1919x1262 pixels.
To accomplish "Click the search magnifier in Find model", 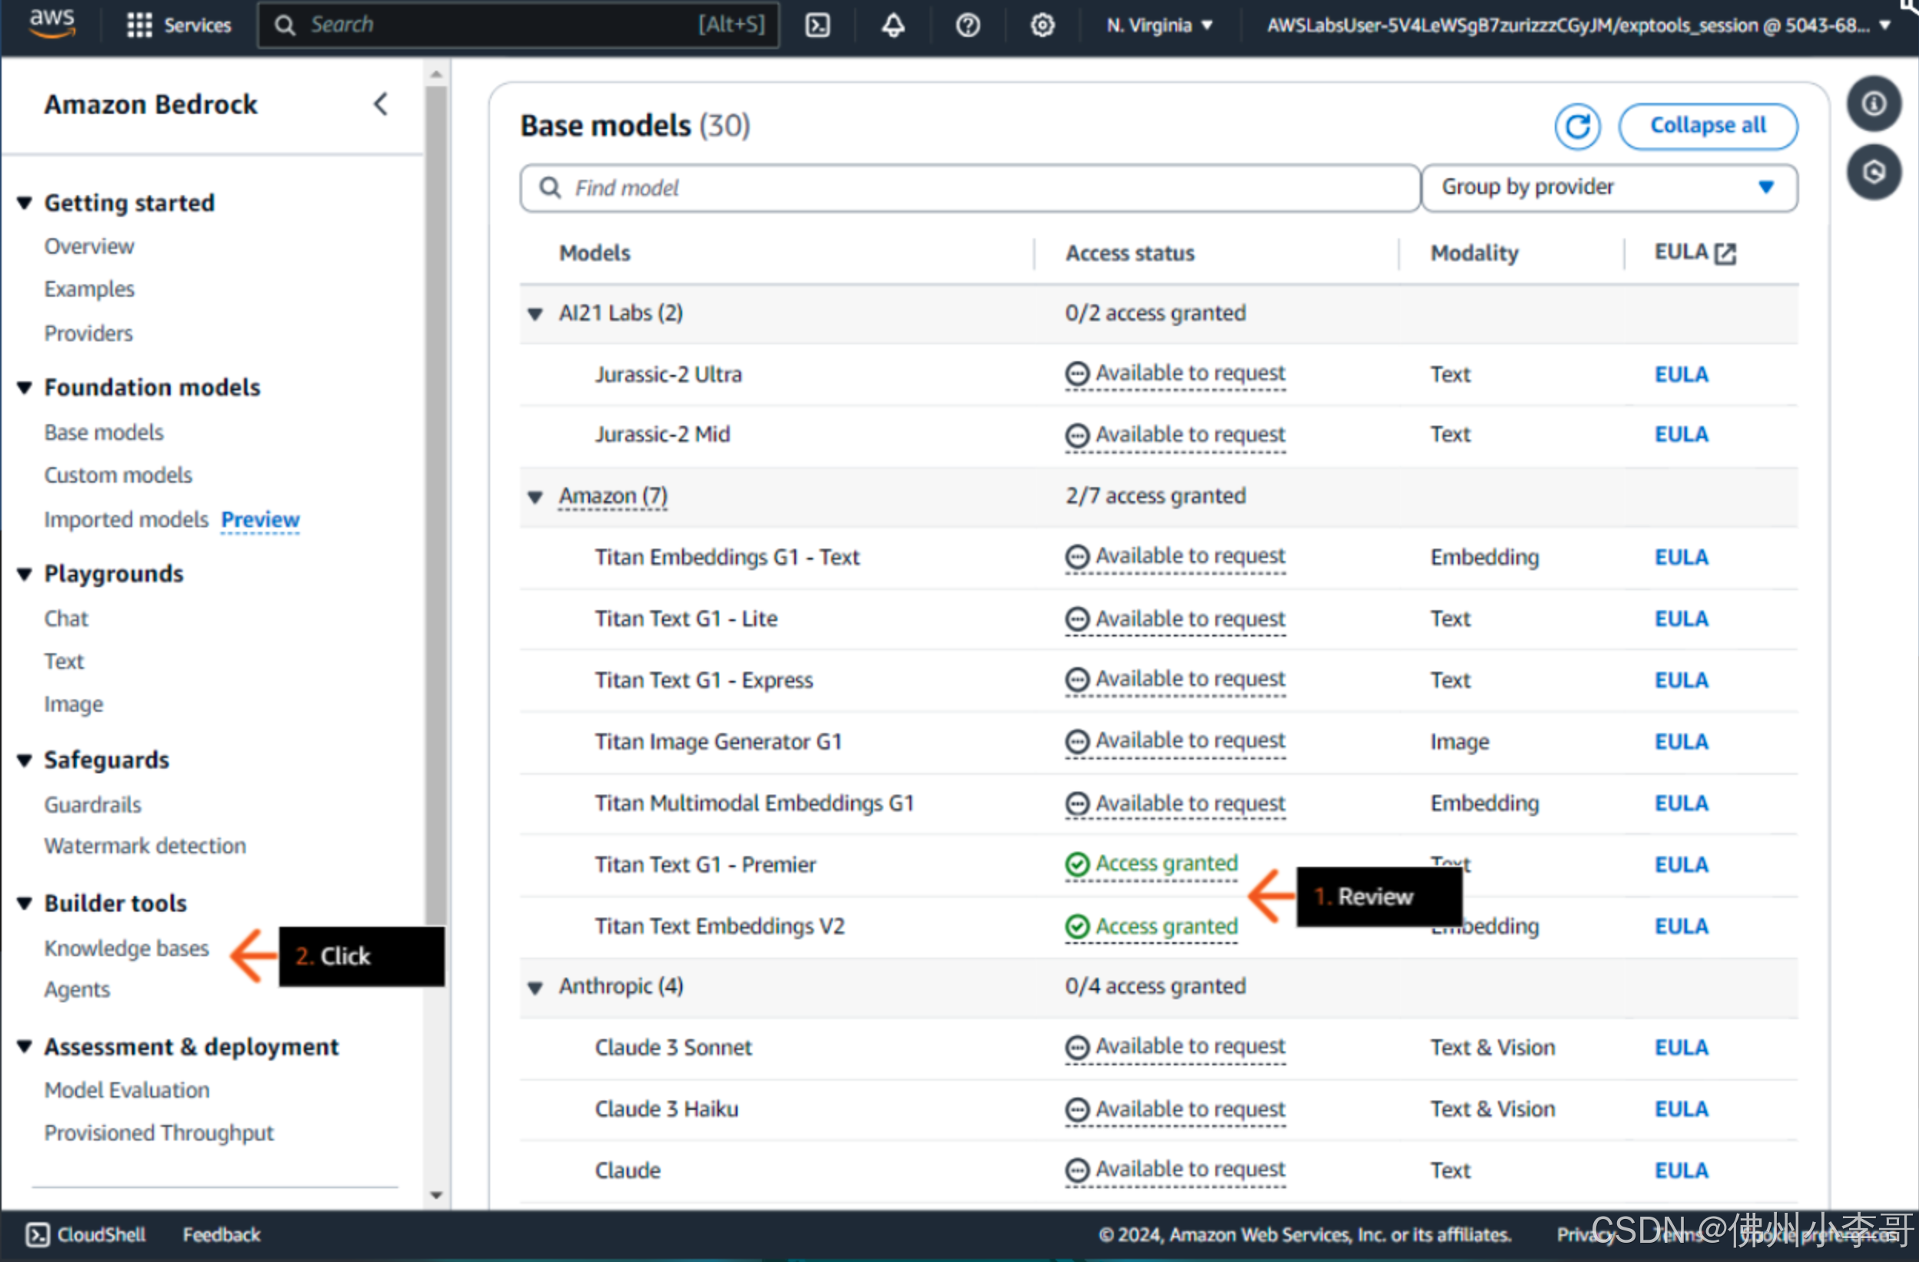I will (x=550, y=188).
